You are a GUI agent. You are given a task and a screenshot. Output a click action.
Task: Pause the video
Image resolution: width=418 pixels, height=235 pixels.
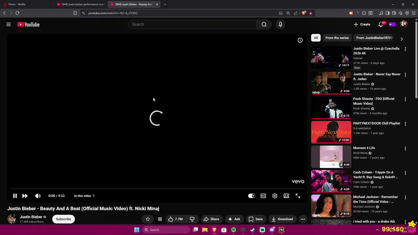click(x=15, y=196)
